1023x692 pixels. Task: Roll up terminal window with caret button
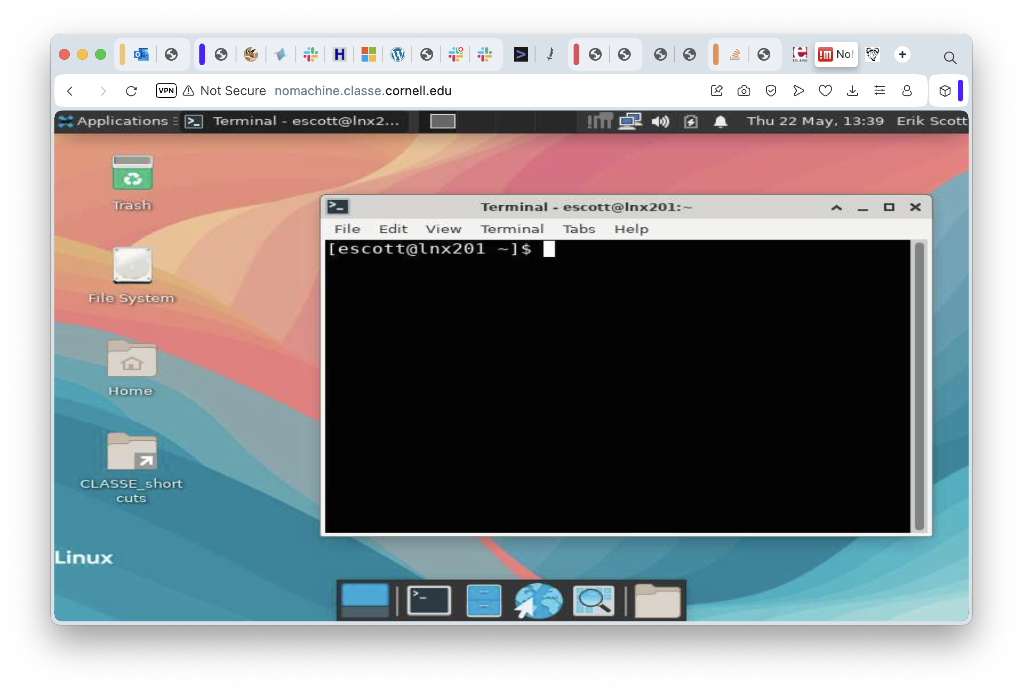(x=836, y=207)
